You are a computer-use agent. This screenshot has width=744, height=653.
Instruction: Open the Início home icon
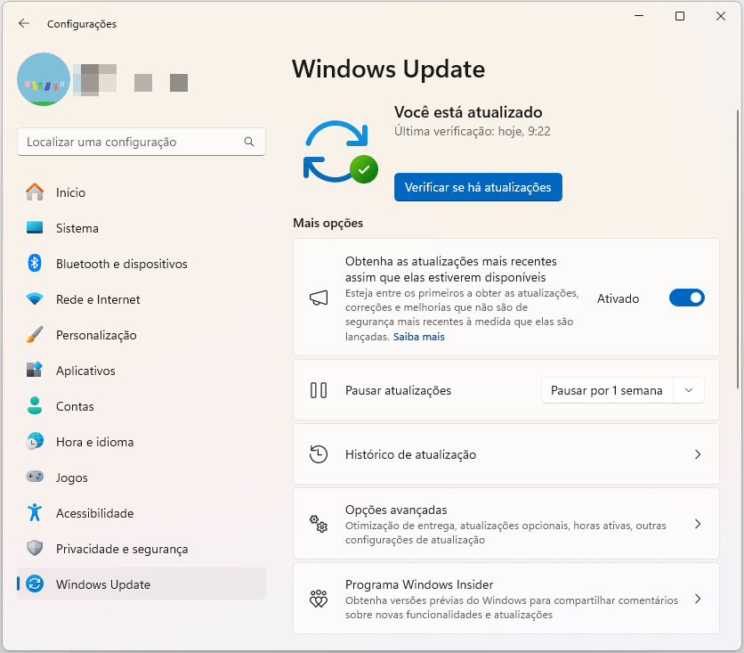click(x=36, y=192)
